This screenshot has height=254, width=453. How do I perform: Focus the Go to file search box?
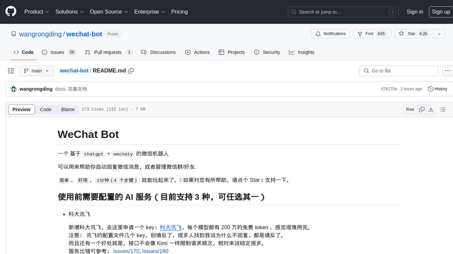point(399,71)
